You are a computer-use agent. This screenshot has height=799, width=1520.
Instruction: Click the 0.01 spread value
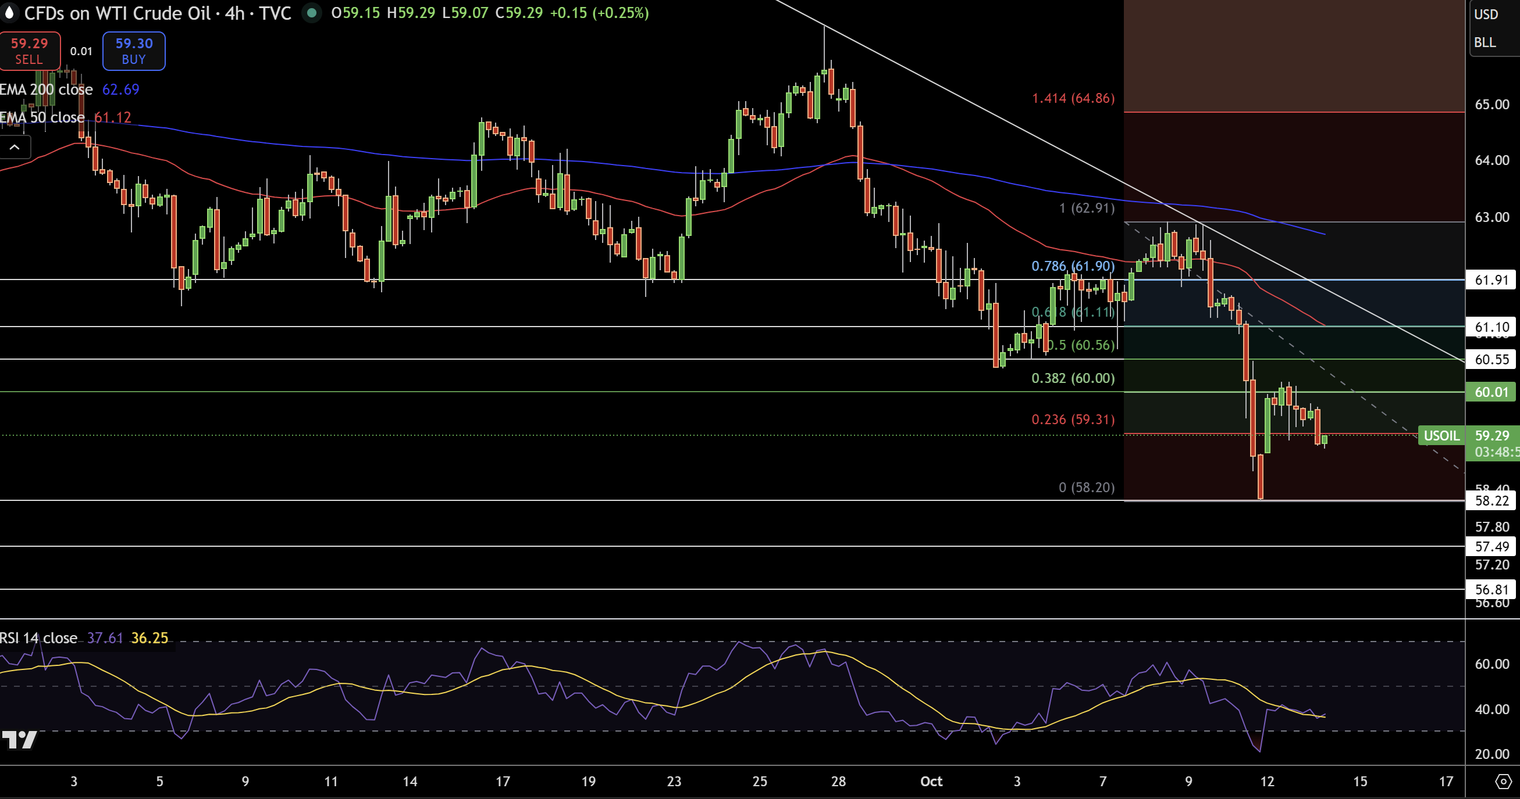click(81, 51)
